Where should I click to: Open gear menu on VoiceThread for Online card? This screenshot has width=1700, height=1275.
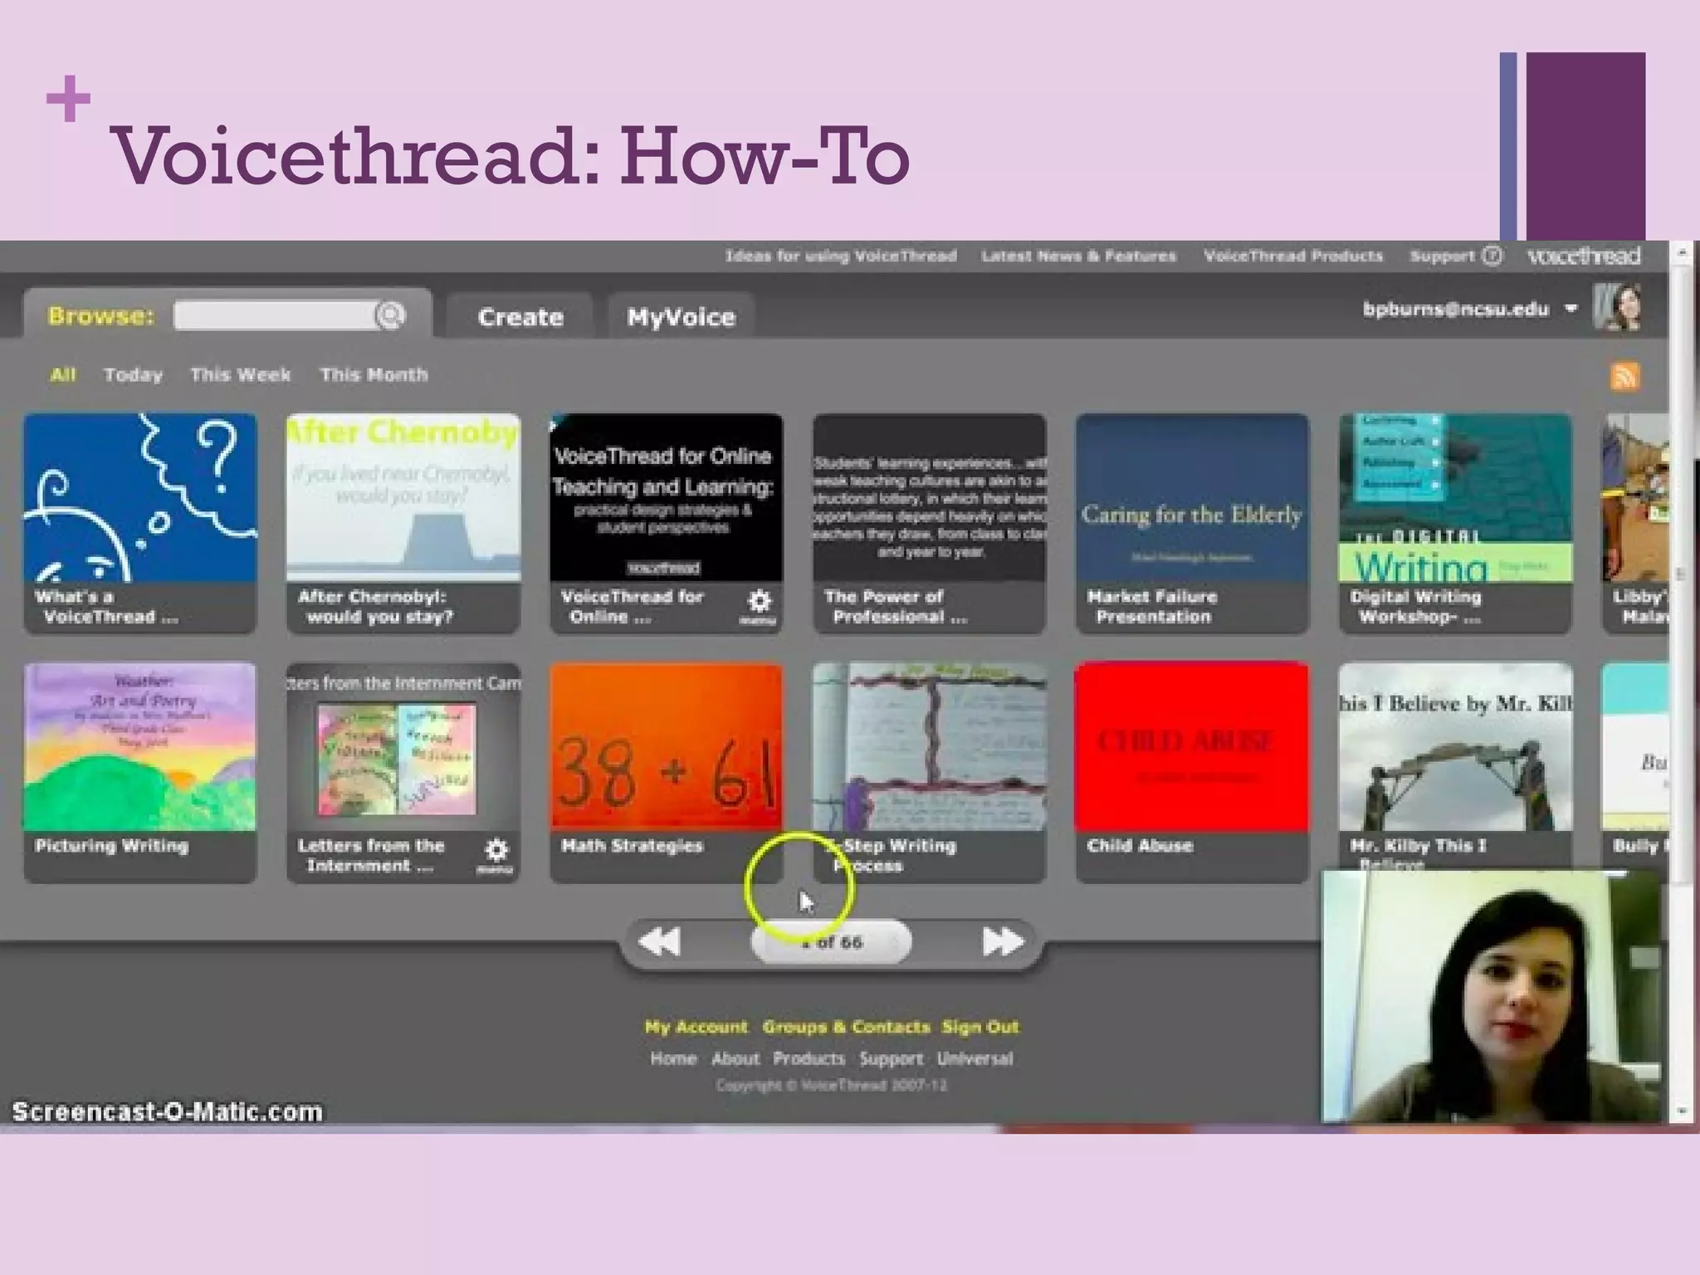759,606
